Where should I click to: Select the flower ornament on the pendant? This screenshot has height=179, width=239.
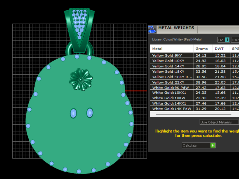[81, 80]
